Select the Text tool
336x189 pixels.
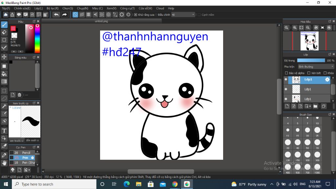pyautogui.click(x=4, y=131)
